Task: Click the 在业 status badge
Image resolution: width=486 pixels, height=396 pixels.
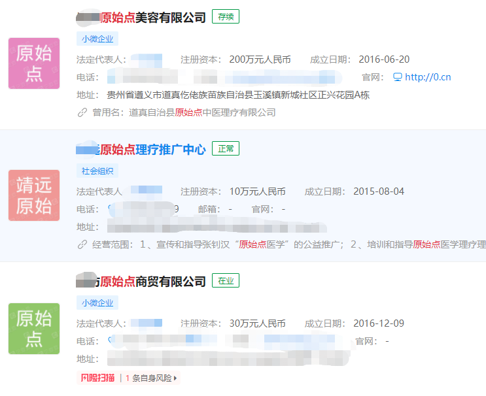Action: point(226,280)
